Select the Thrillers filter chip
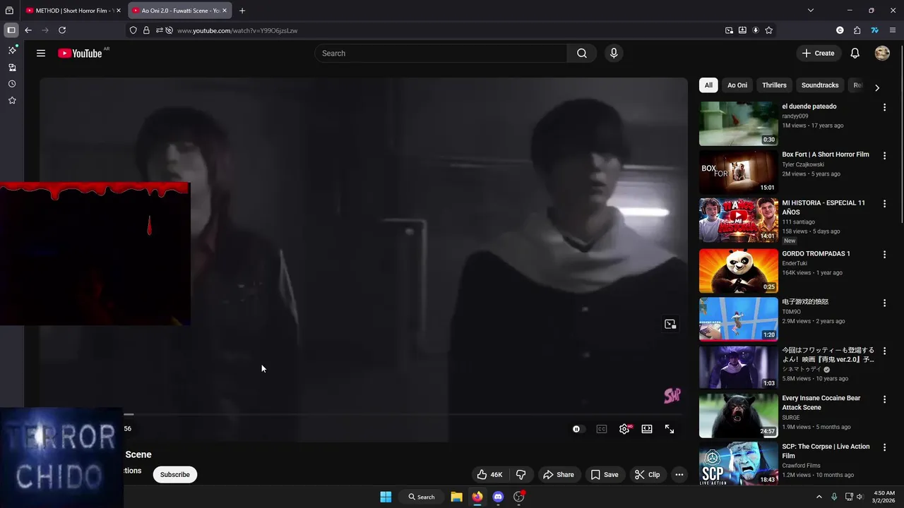Image resolution: width=904 pixels, height=508 pixels. [774, 85]
